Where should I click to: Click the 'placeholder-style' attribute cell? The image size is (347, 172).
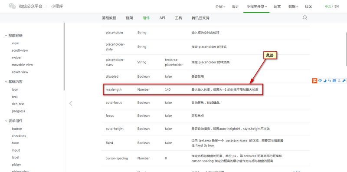(115, 47)
